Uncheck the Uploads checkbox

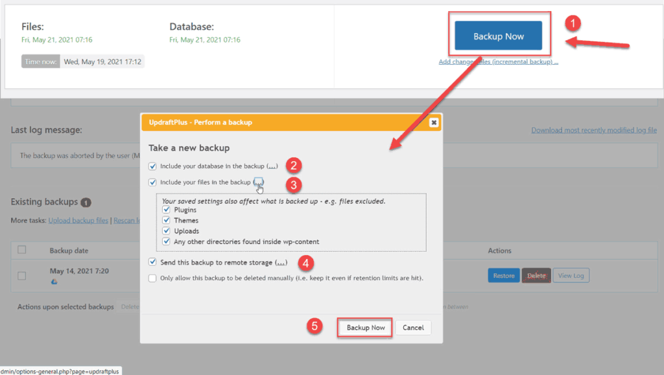pos(167,231)
